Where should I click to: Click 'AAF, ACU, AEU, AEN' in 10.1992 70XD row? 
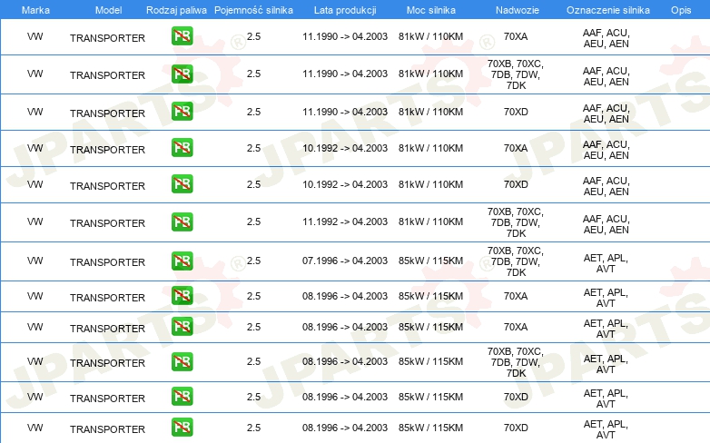[606, 186]
